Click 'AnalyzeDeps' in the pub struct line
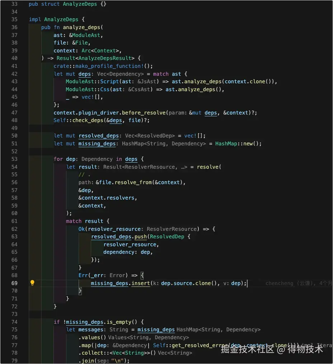This screenshot has width=333, height=364. 80,4
